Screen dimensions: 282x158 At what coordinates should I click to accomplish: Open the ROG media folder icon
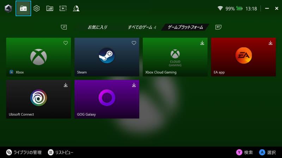[50, 8]
